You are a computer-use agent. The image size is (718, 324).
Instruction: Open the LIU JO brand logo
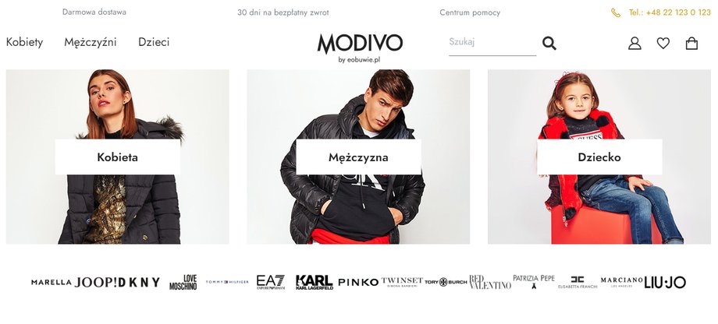(x=665, y=283)
